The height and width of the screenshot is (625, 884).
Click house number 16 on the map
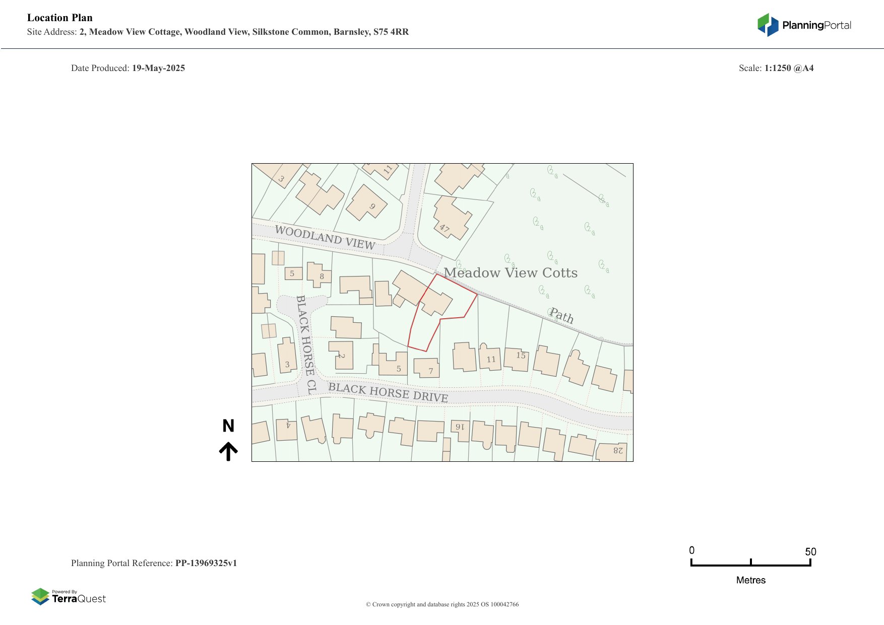460,429
